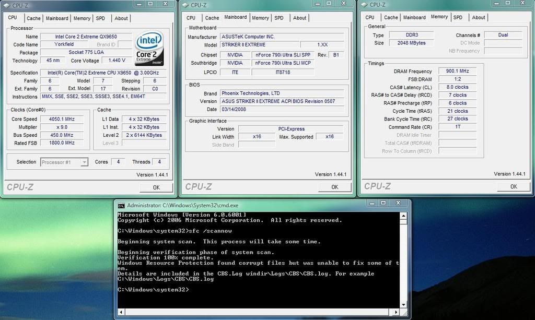Viewport: 535px width, 320px height.
Task: Click the memory Size value 2048 MBytes
Action: 412,43
